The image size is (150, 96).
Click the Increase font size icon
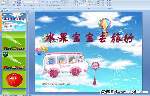tap(39, 2)
